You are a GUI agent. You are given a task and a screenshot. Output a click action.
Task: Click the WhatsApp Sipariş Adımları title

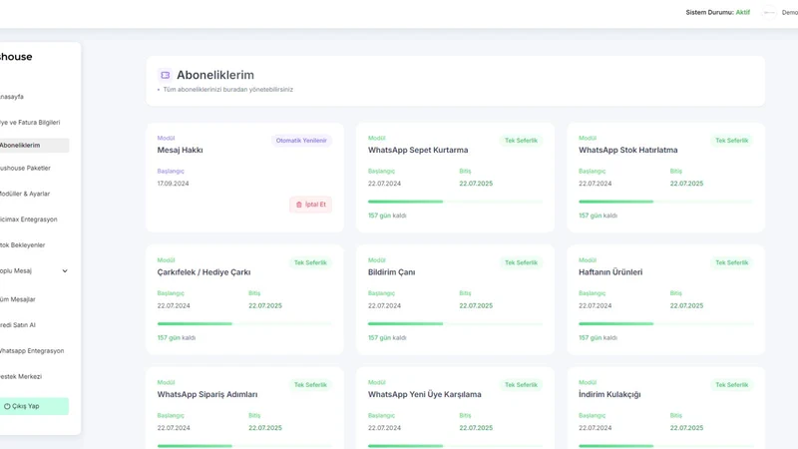[207, 394]
